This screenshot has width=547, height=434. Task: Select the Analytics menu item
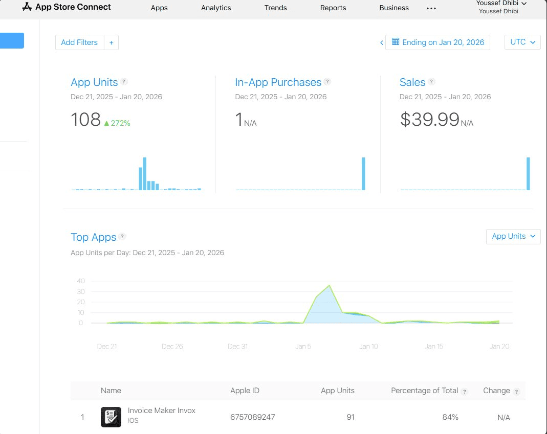click(x=216, y=8)
